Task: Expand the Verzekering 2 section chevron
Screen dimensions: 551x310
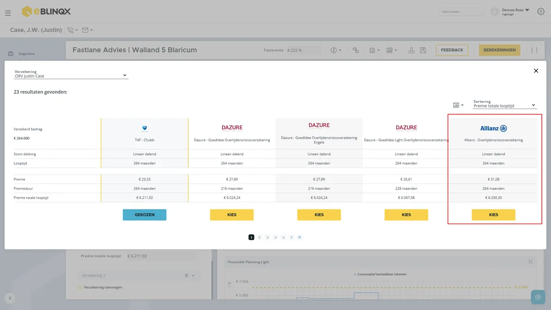Action: [x=193, y=276]
